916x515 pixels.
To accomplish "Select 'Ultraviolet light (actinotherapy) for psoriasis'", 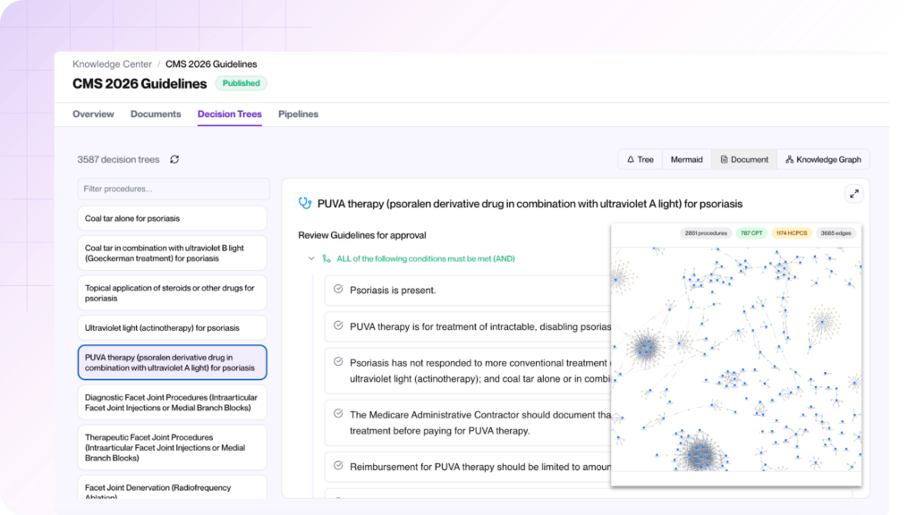I will (173, 327).
